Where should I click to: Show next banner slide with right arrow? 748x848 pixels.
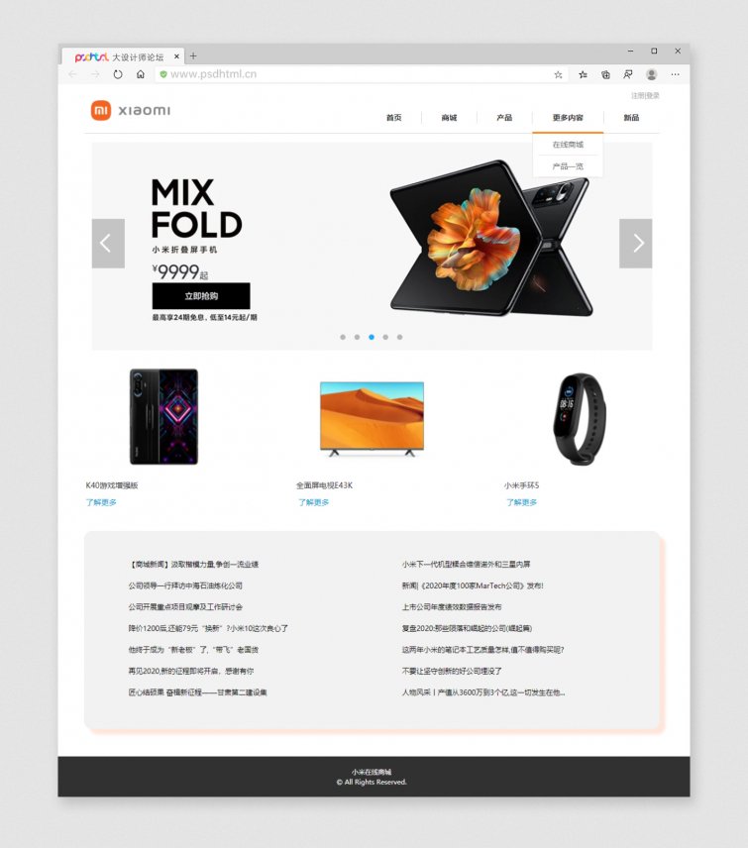point(635,244)
